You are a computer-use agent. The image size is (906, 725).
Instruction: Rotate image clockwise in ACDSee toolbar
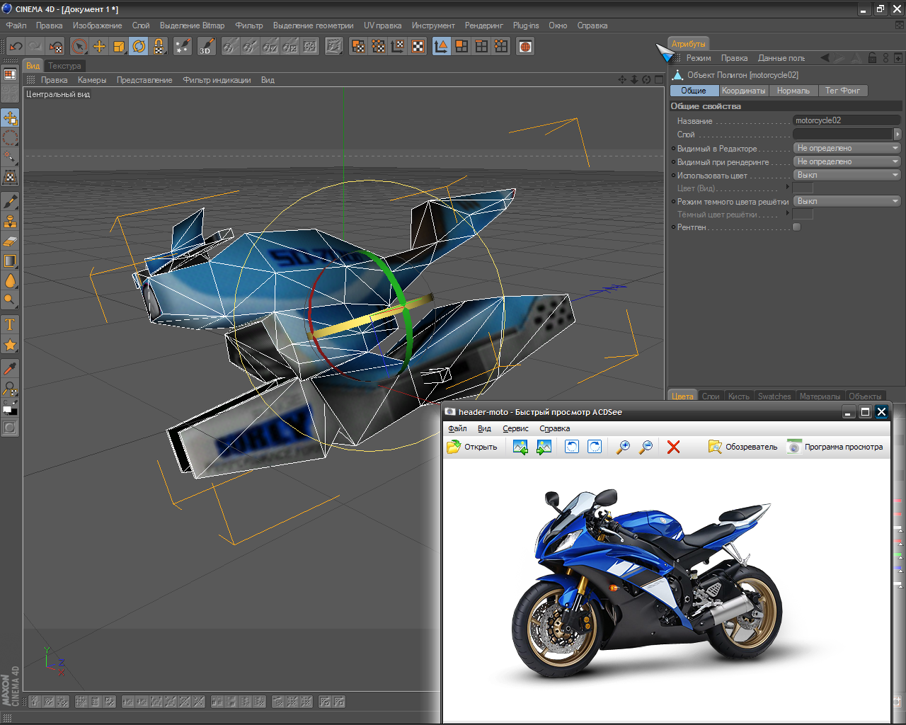click(x=595, y=447)
